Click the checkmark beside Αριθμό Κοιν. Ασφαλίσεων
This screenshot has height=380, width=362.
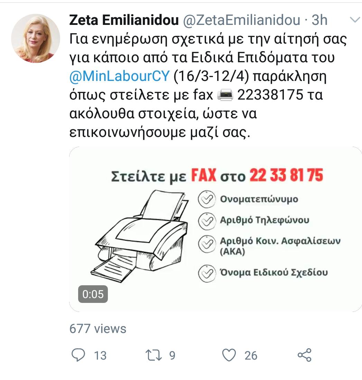pos(207,244)
